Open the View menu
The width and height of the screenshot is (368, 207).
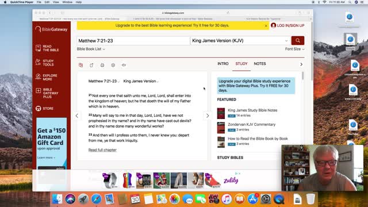tap(56, 2)
